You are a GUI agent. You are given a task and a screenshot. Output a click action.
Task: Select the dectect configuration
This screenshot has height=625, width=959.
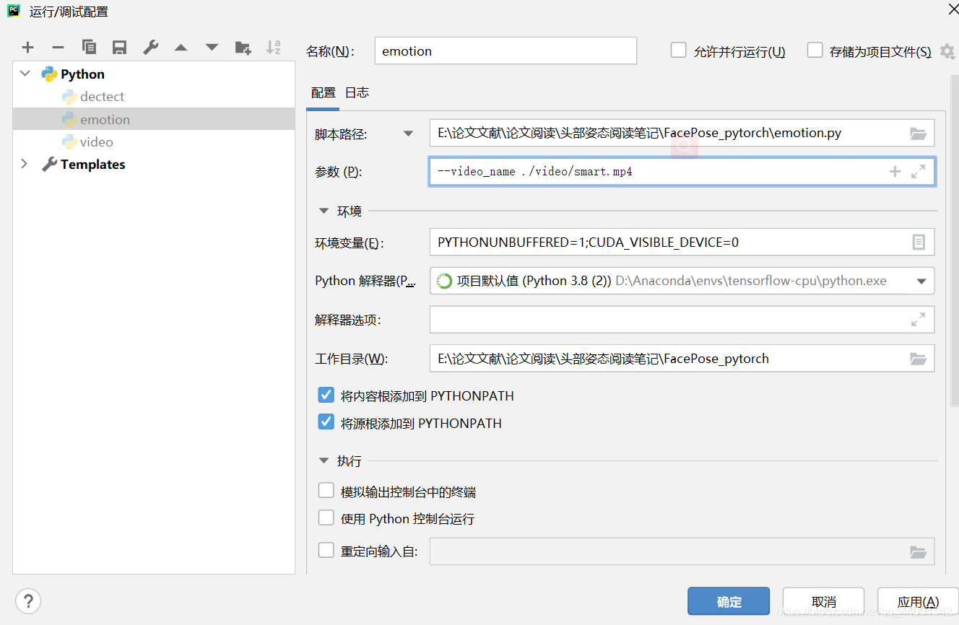(x=154, y=97)
